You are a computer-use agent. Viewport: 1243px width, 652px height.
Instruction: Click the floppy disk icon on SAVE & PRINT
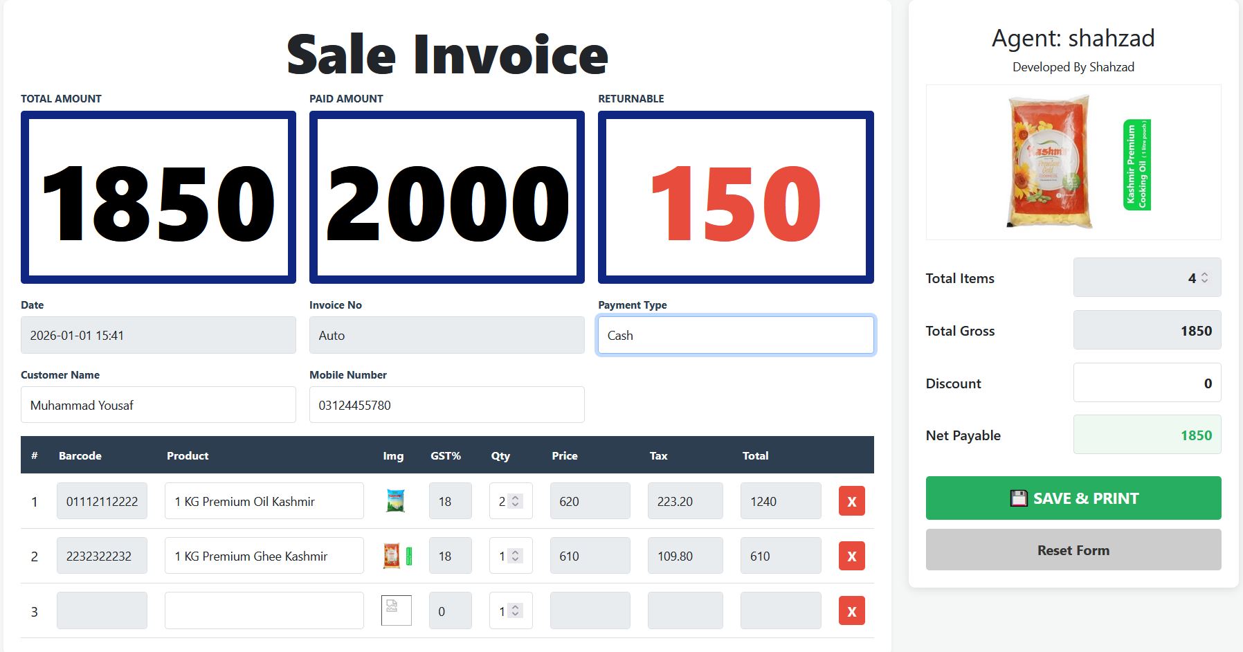click(1018, 498)
